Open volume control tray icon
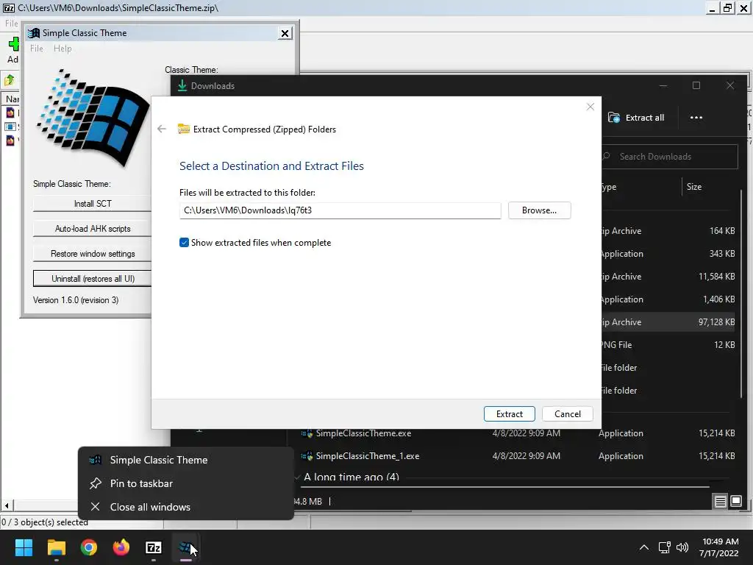The image size is (753, 565). point(682,547)
